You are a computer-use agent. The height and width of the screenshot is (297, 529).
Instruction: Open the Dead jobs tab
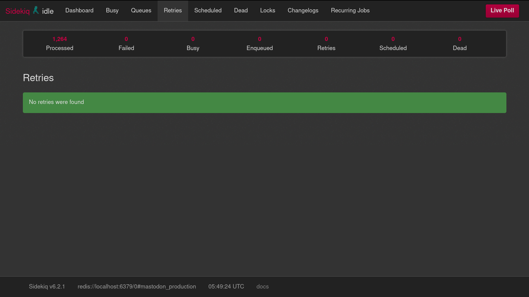point(241,10)
